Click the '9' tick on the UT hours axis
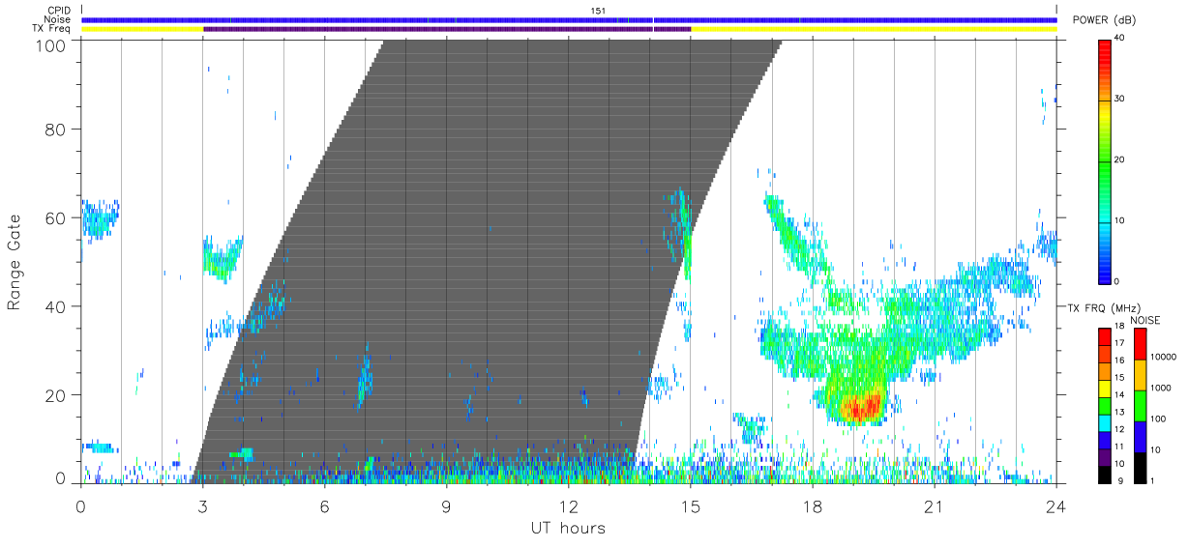The height and width of the screenshot is (548, 1188). coord(446,505)
